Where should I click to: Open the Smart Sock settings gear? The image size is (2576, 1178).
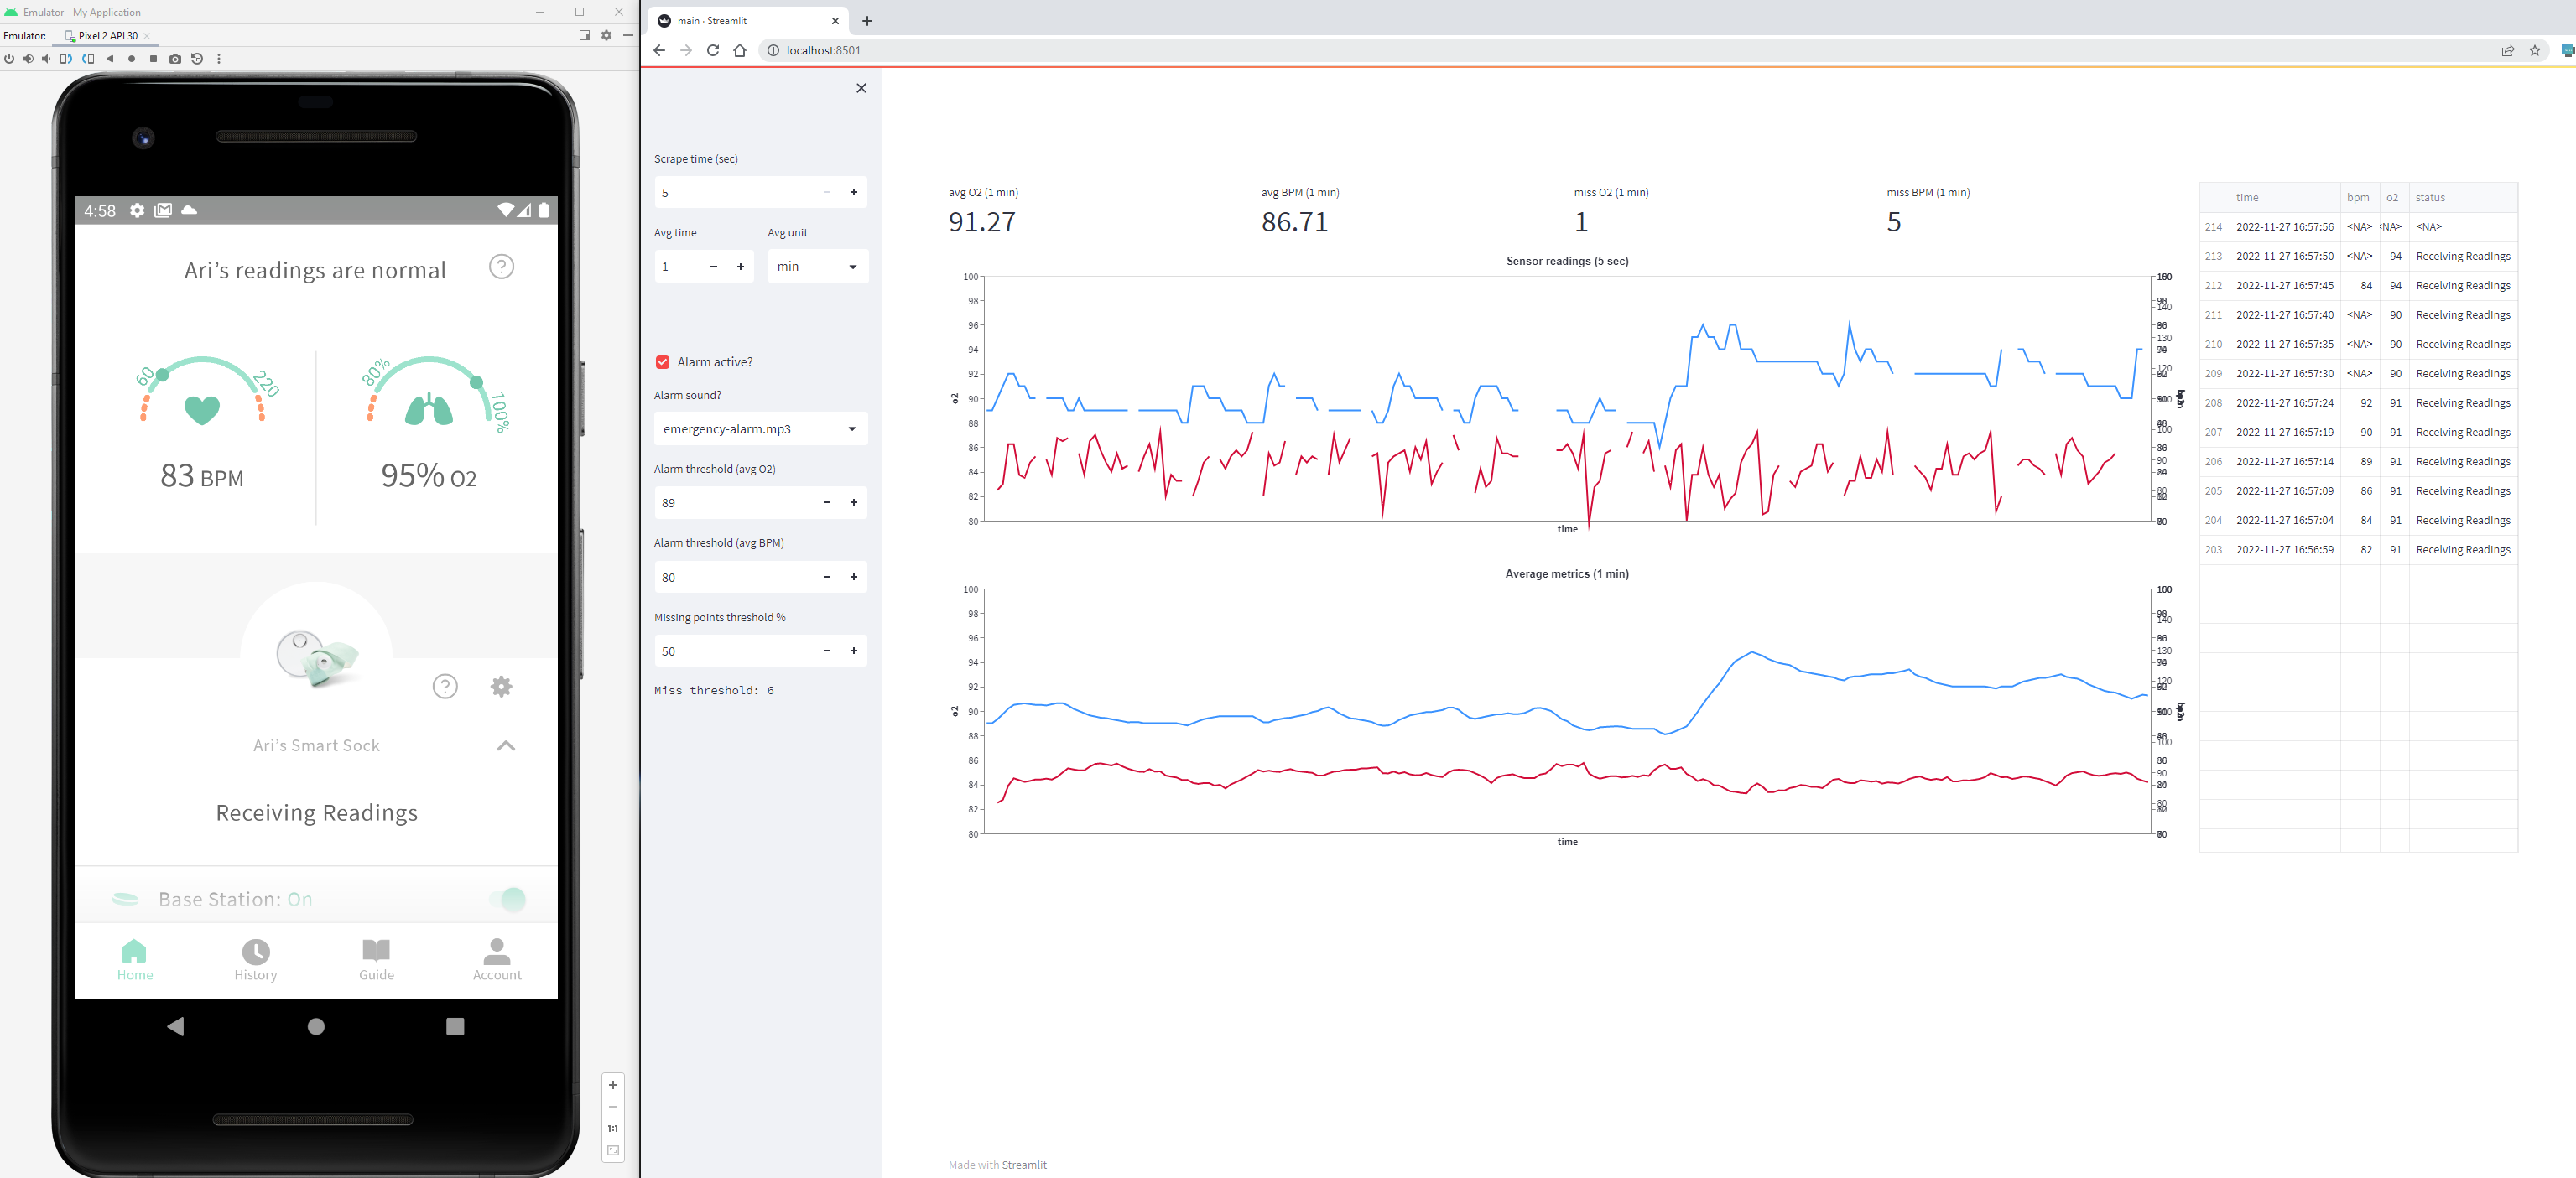tap(501, 687)
